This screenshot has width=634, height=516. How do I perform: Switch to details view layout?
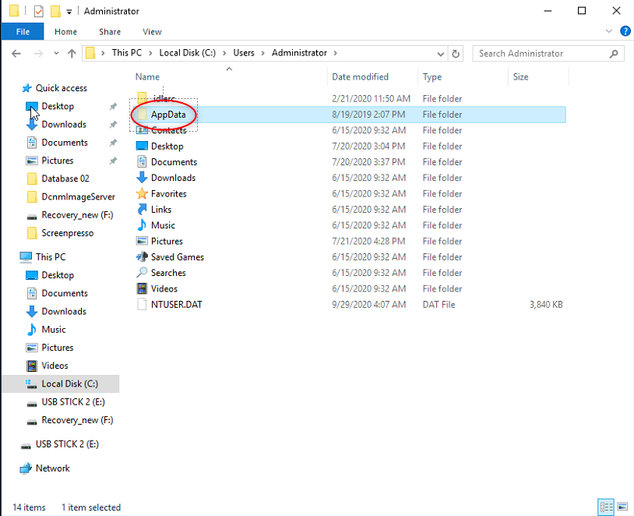[605, 507]
